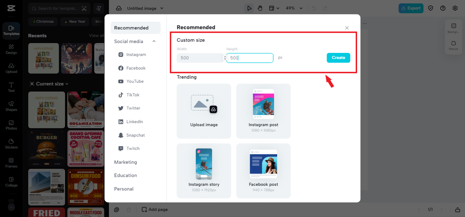Open the Upload panel
The image size is (465, 217).
(11, 68)
